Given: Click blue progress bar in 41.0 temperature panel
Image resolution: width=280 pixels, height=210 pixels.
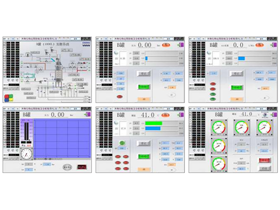Looking at the screenshot, I should point(153,128).
